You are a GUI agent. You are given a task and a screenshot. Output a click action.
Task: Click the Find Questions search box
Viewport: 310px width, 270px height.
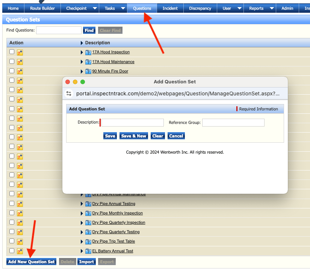(59, 30)
